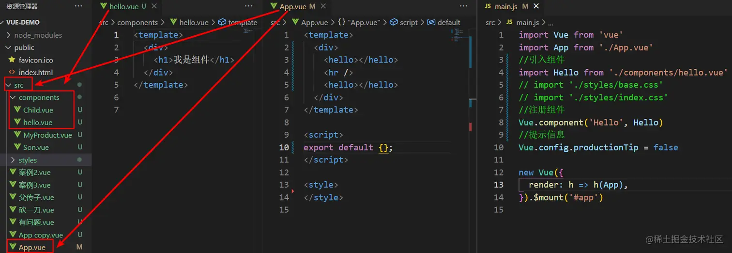Click the App.vue minimap
Image resolution: width=732 pixels, height=253 pixels.
457,35
